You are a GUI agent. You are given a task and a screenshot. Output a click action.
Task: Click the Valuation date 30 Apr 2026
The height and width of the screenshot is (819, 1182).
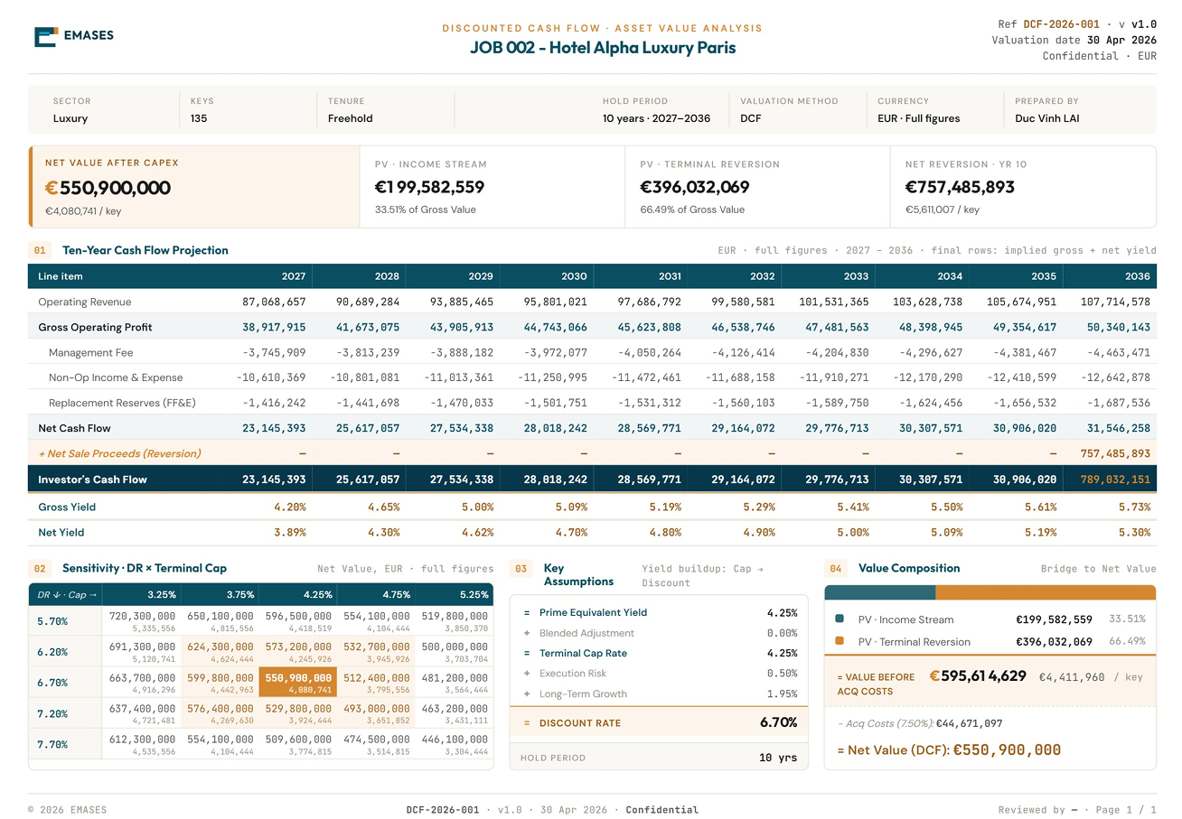pos(1074,40)
